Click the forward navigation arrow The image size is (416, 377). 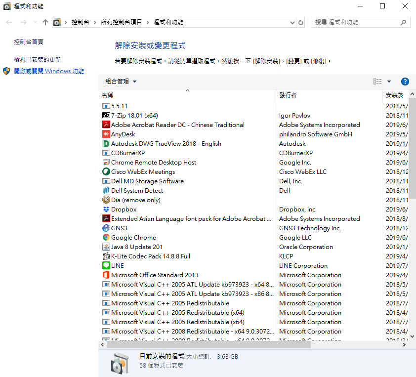coord(24,22)
